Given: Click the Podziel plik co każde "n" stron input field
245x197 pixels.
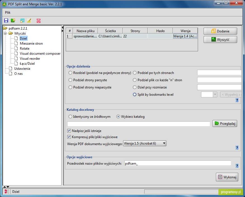Looking at the screenshot, I should (x=219, y=80).
